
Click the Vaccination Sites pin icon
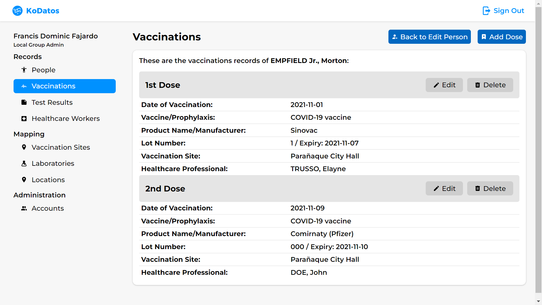click(x=24, y=147)
